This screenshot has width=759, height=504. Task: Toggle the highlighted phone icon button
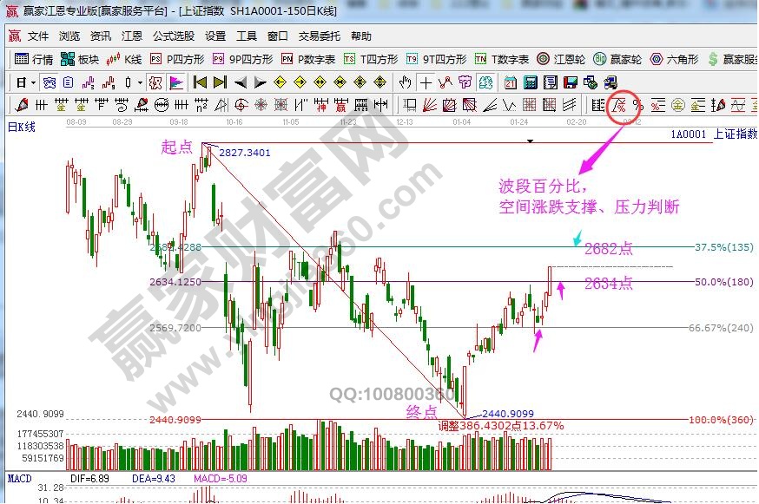pyautogui.click(x=611, y=83)
